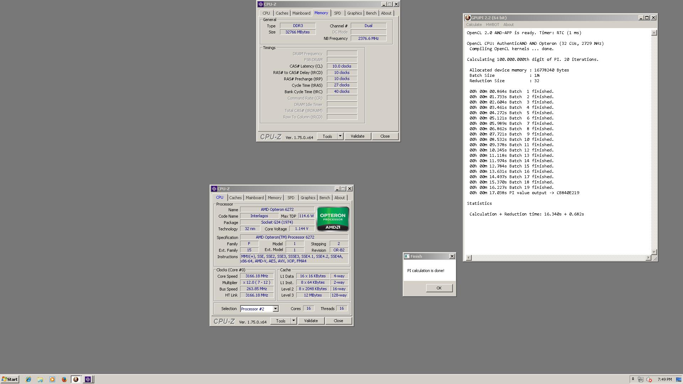Open network status tray icon
The height and width of the screenshot is (384, 683).
(641, 379)
